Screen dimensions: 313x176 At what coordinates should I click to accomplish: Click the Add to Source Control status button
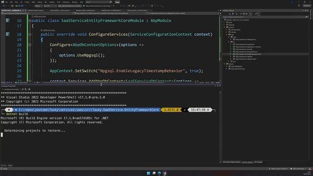pyautogui.click(x=278, y=169)
